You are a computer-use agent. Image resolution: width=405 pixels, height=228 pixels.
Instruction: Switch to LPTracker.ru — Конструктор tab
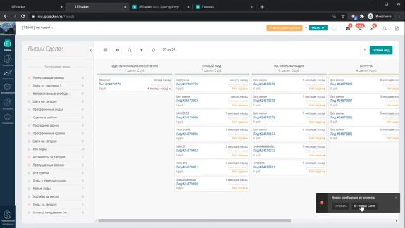coord(159,7)
